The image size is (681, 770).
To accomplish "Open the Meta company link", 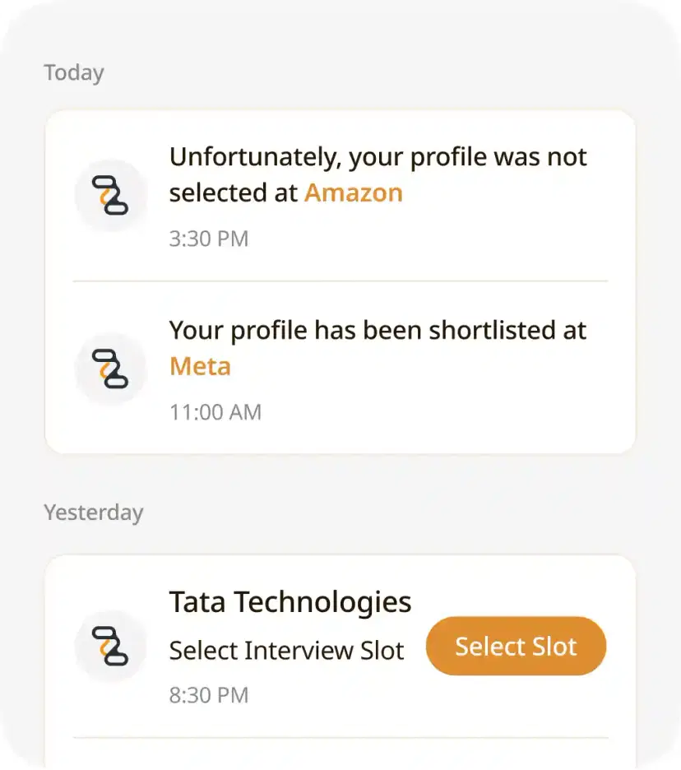I will (x=200, y=366).
